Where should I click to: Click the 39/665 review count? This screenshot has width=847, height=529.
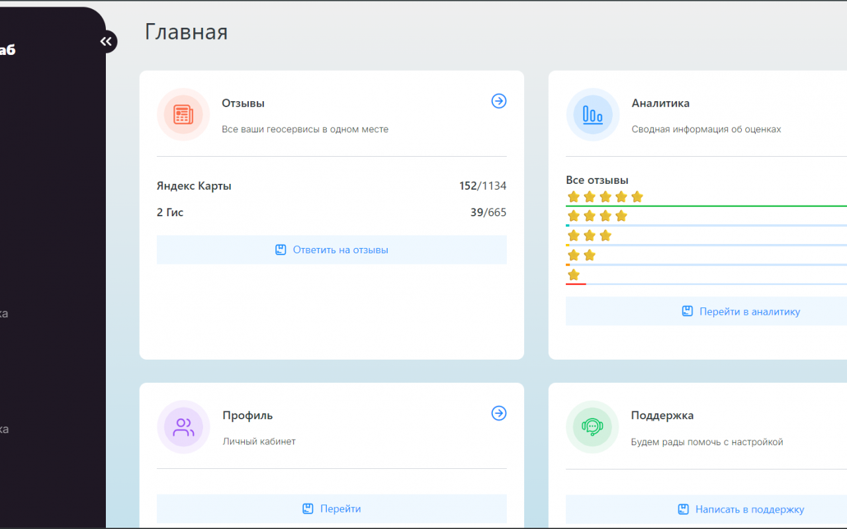[x=488, y=212]
